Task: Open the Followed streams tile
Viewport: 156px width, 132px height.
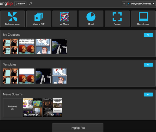Action: [x=13, y=108]
